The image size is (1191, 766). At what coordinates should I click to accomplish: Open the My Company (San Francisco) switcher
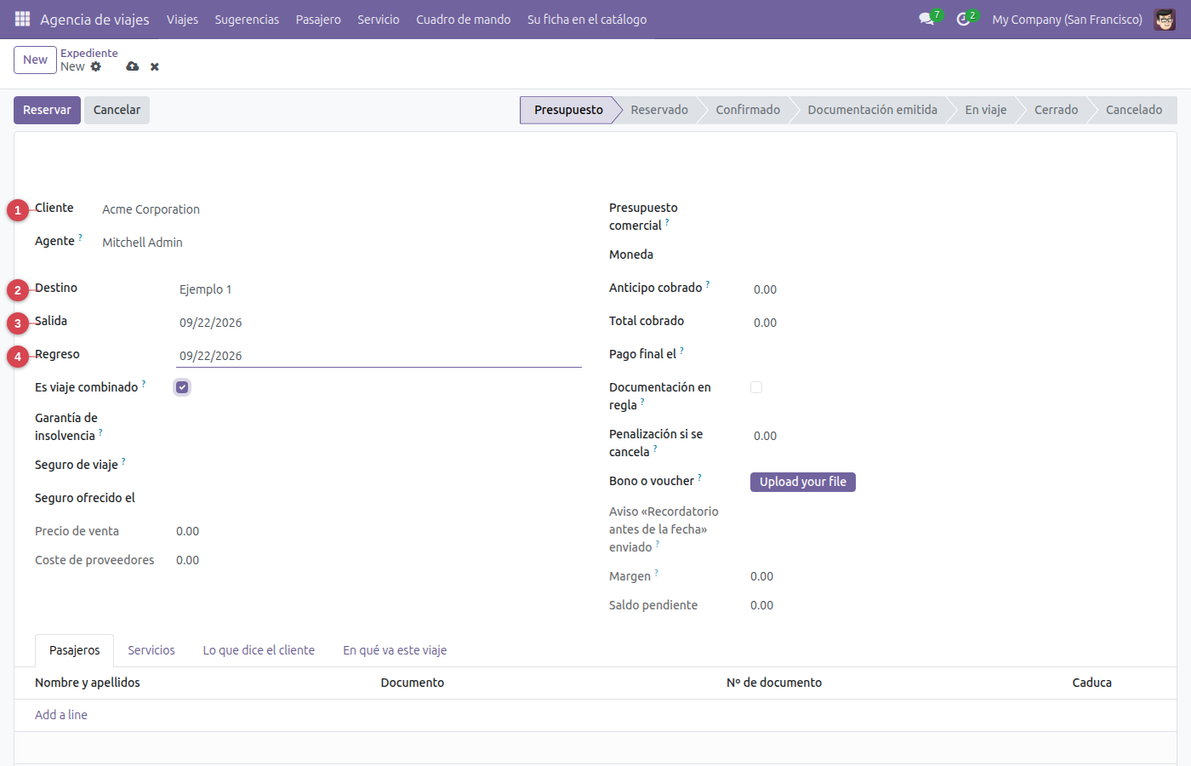coord(1067,19)
